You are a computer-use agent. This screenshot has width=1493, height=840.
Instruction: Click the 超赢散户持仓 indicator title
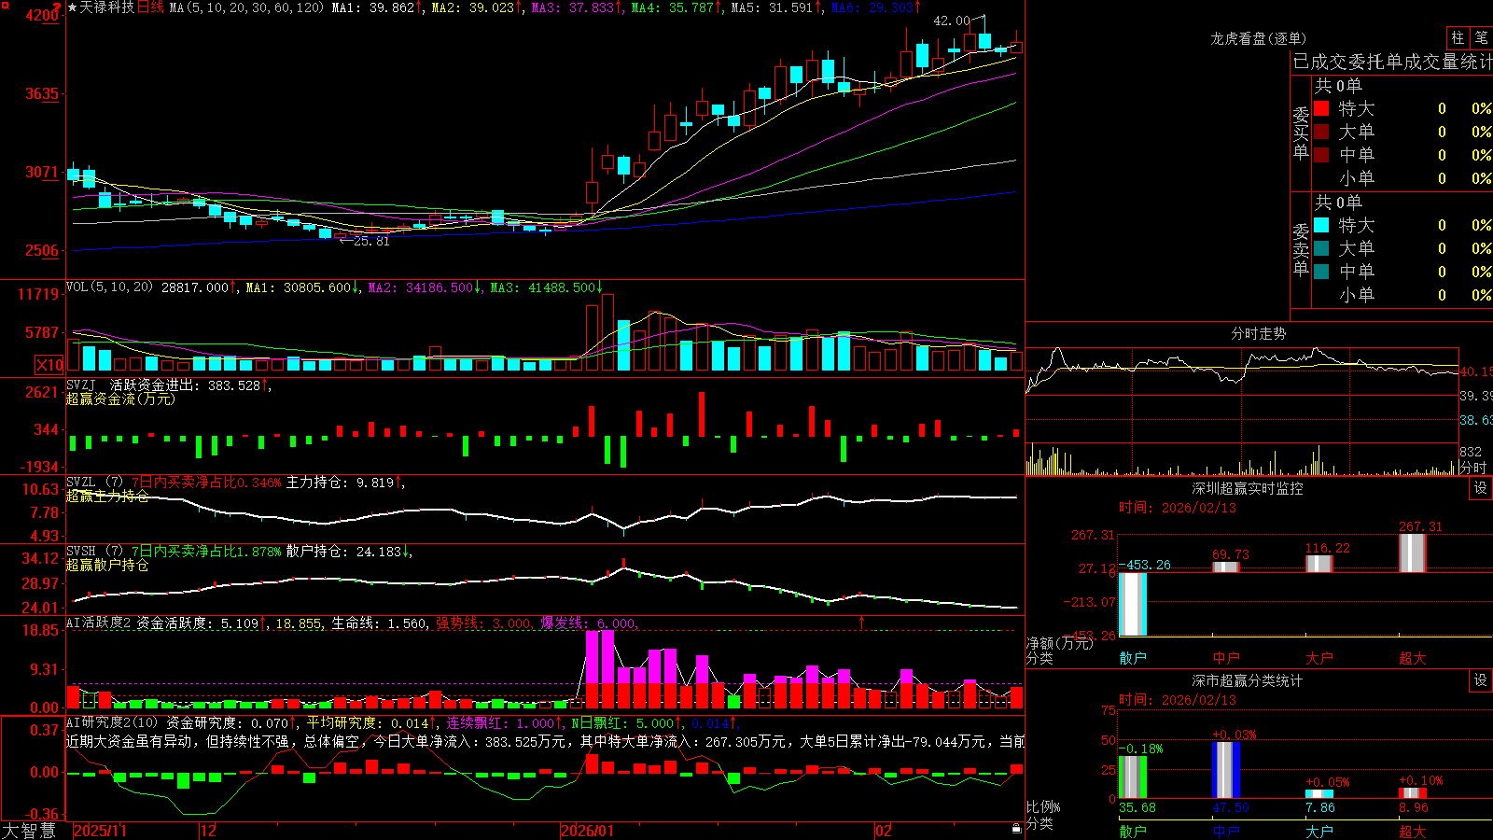107,565
